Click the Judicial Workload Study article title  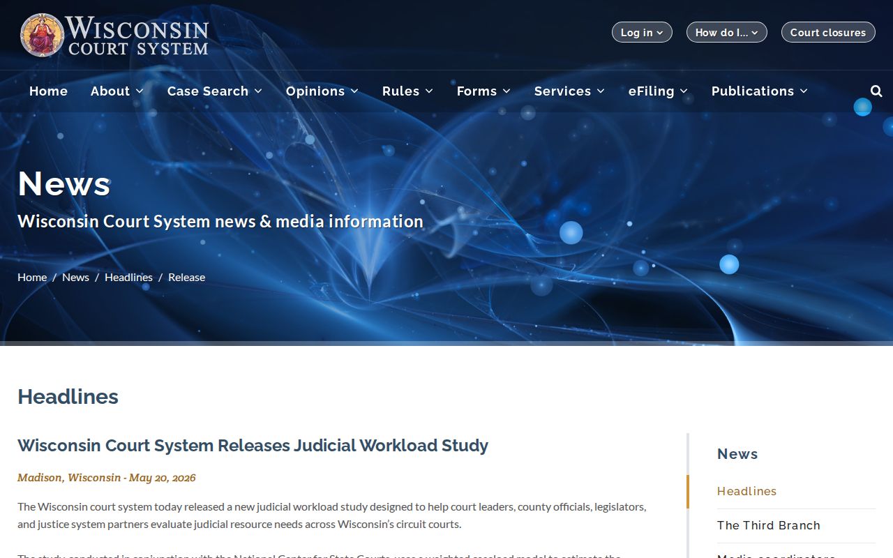(253, 445)
